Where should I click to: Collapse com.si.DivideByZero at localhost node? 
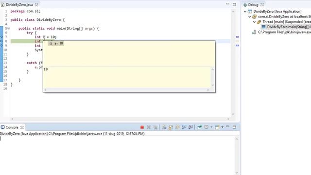[x=250, y=17]
